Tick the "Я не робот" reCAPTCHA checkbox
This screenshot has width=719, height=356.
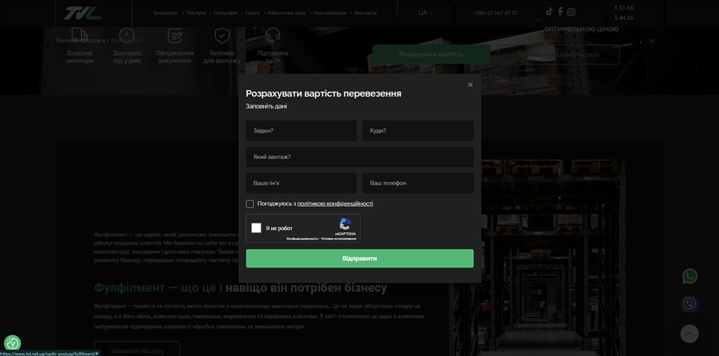point(256,228)
